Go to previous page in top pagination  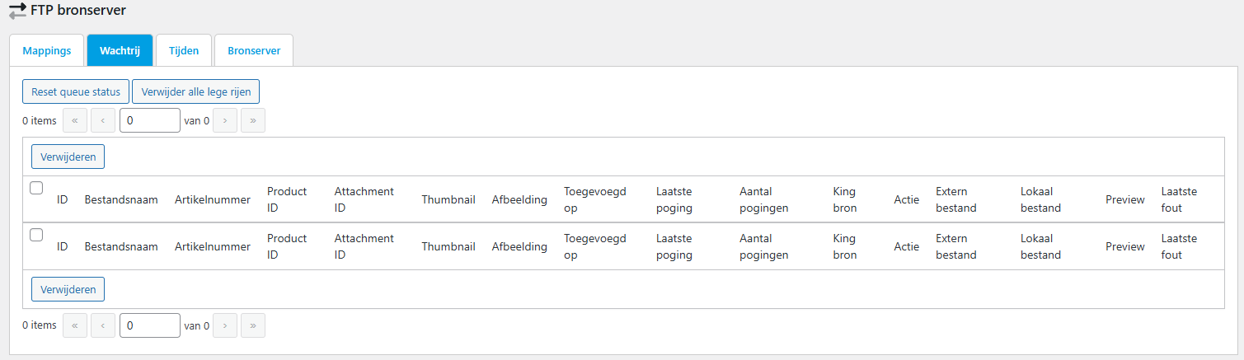(x=102, y=120)
